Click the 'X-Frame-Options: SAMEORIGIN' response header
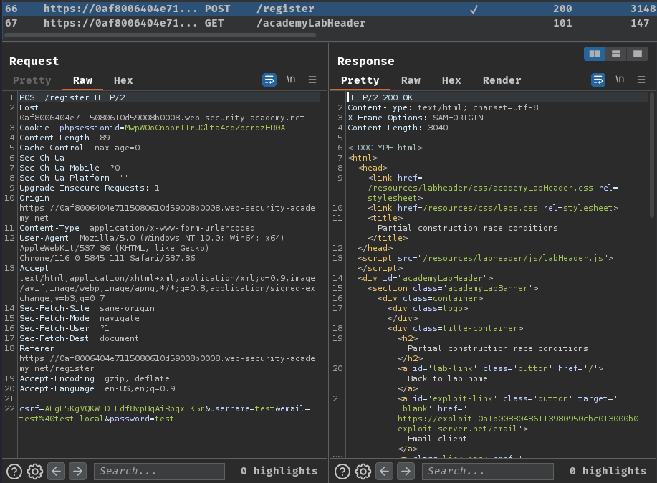Image resolution: width=657 pixels, height=483 pixels. [x=416, y=118]
